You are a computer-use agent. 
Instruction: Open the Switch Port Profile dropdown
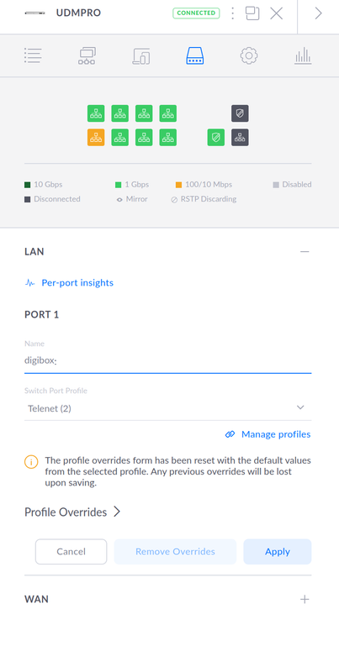[x=167, y=408]
